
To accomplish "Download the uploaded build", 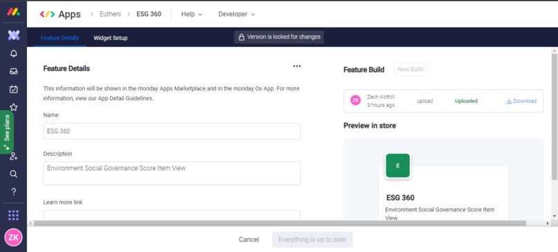I will [521, 101].
